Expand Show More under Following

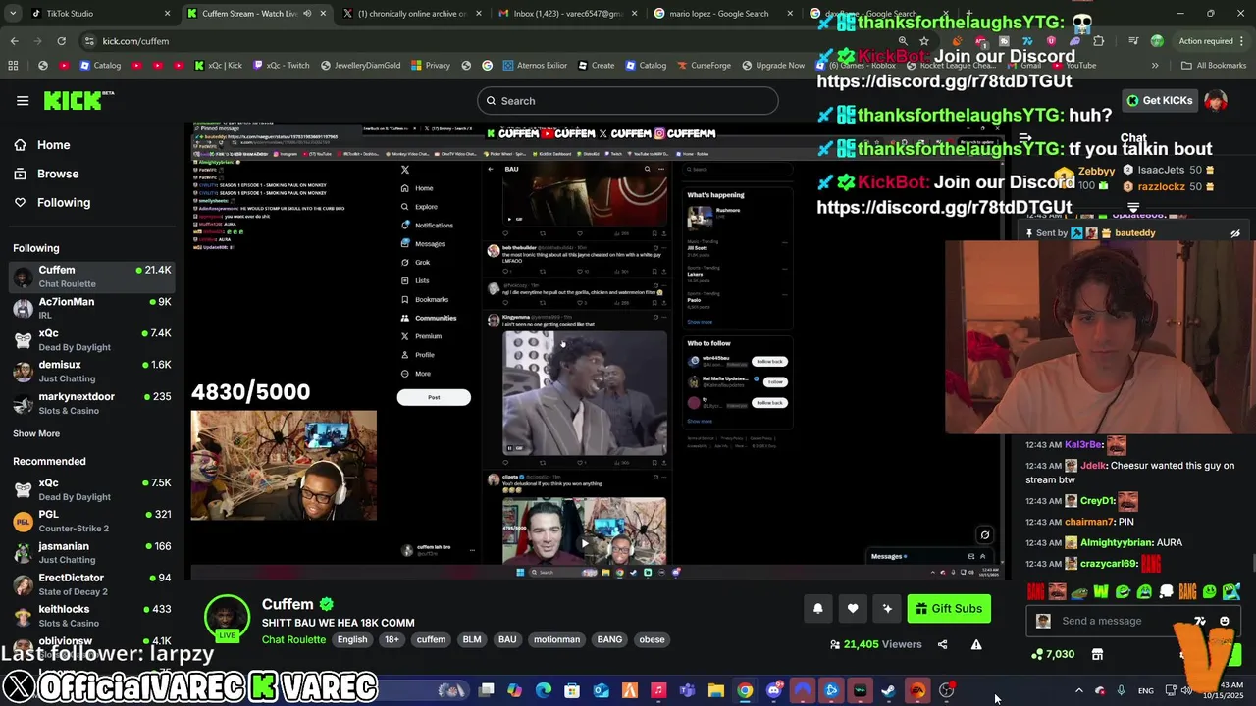pyautogui.click(x=36, y=433)
